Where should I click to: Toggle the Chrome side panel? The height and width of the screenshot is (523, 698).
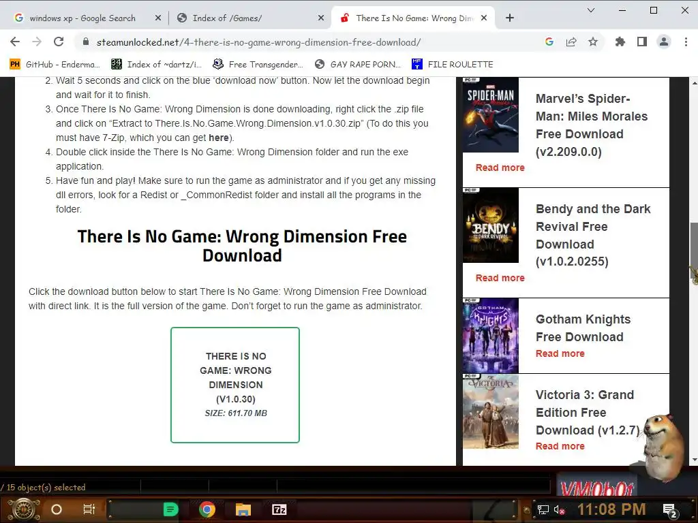click(642, 42)
